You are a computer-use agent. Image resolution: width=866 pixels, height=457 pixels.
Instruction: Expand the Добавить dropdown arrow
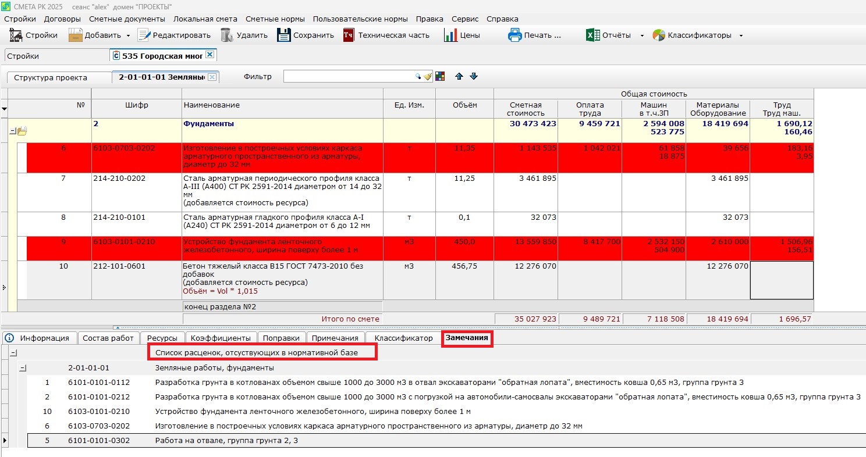(128, 36)
